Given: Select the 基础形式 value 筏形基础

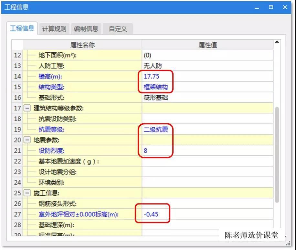Looking at the screenshot, I should click(x=156, y=98).
